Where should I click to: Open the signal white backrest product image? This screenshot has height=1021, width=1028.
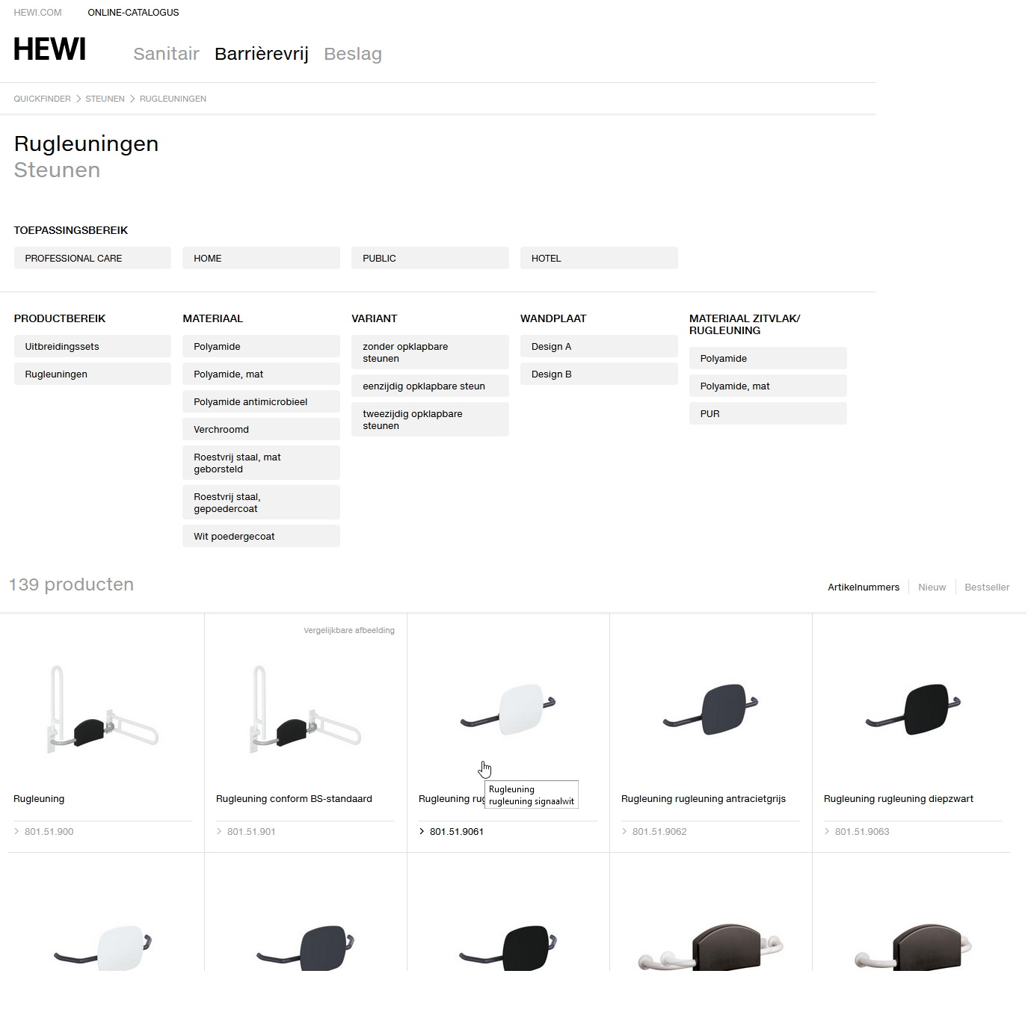(508, 709)
